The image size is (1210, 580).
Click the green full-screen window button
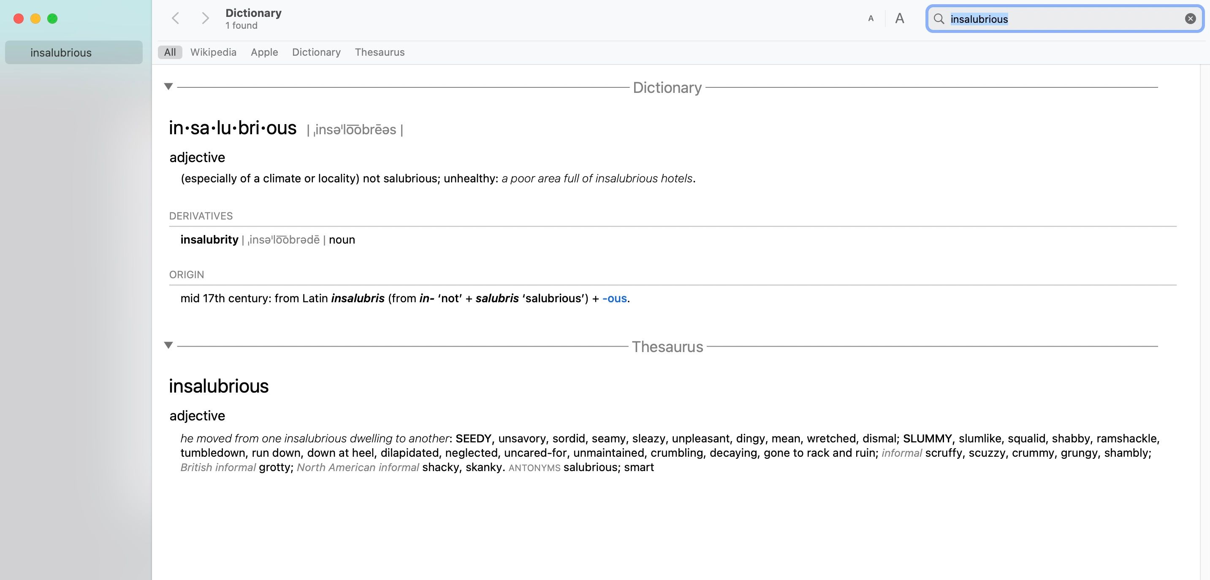[53, 18]
